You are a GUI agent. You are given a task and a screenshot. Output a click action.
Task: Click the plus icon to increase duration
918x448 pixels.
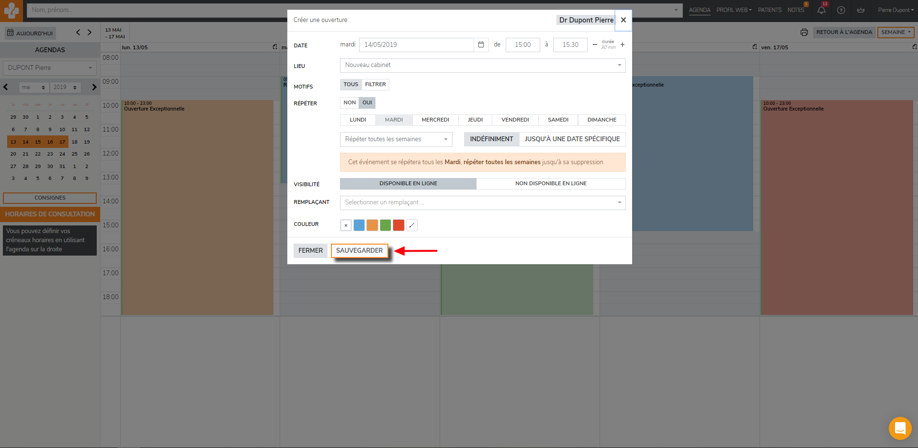tap(622, 45)
